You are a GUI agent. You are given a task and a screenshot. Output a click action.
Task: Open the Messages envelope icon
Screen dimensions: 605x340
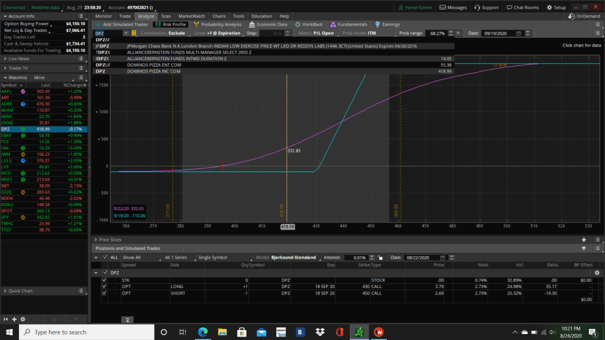[x=443, y=8]
